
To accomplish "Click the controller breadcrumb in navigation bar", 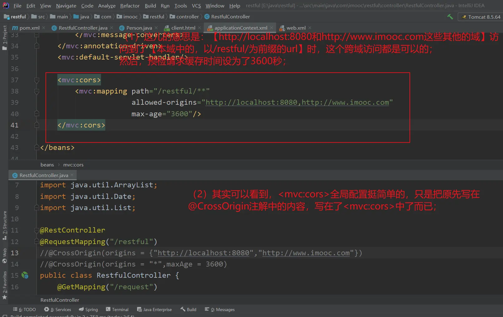I will pyautogui.click(x=187, y=17).
